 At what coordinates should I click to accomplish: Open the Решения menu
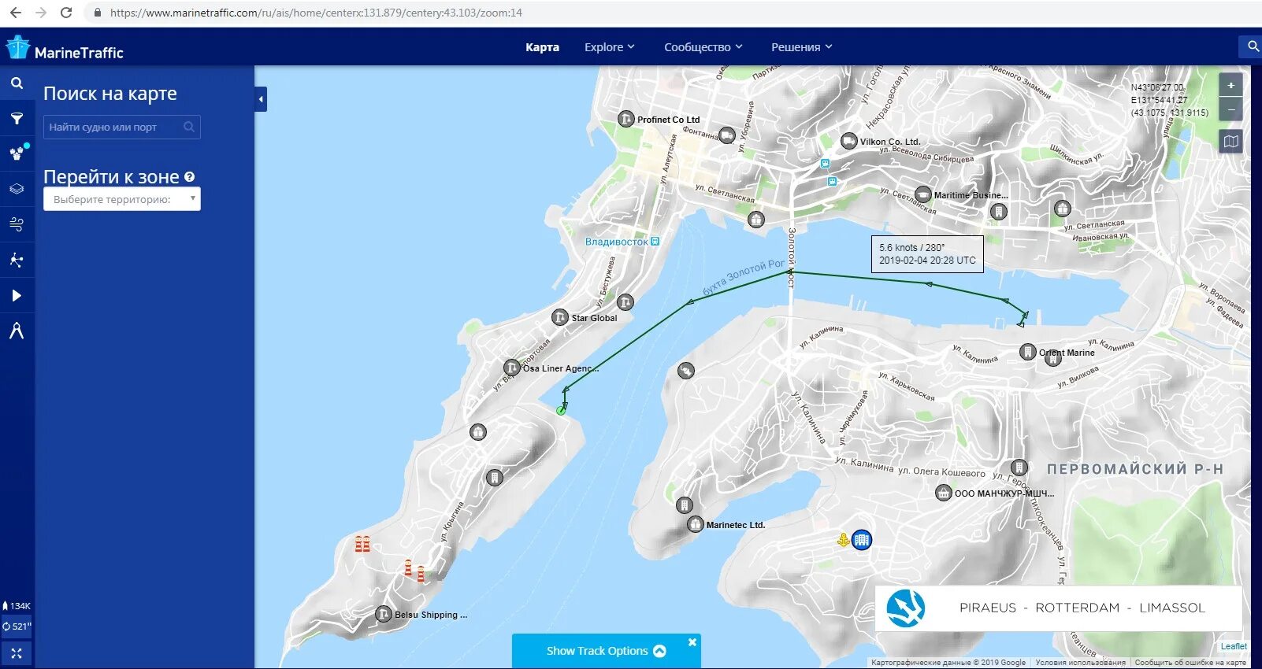(x=801, y=47)
